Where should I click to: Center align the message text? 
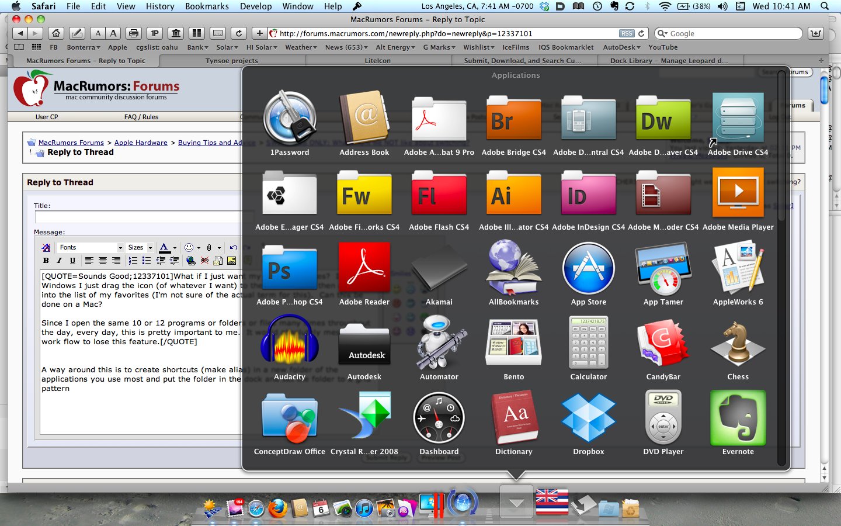[x=102, y=261]
